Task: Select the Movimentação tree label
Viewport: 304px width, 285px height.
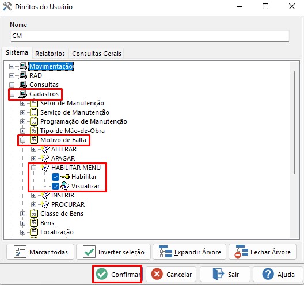Action: pos(51,66)
